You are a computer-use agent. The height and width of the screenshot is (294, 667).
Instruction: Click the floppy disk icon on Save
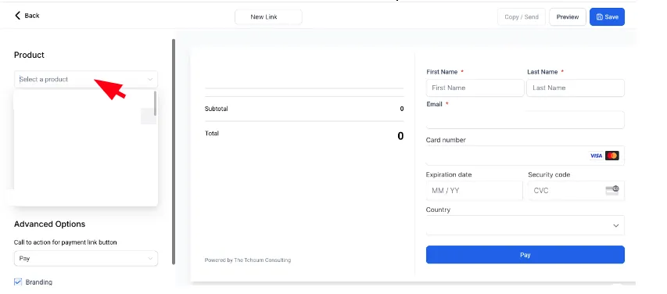pyautogui.click(x=600, y=17)
